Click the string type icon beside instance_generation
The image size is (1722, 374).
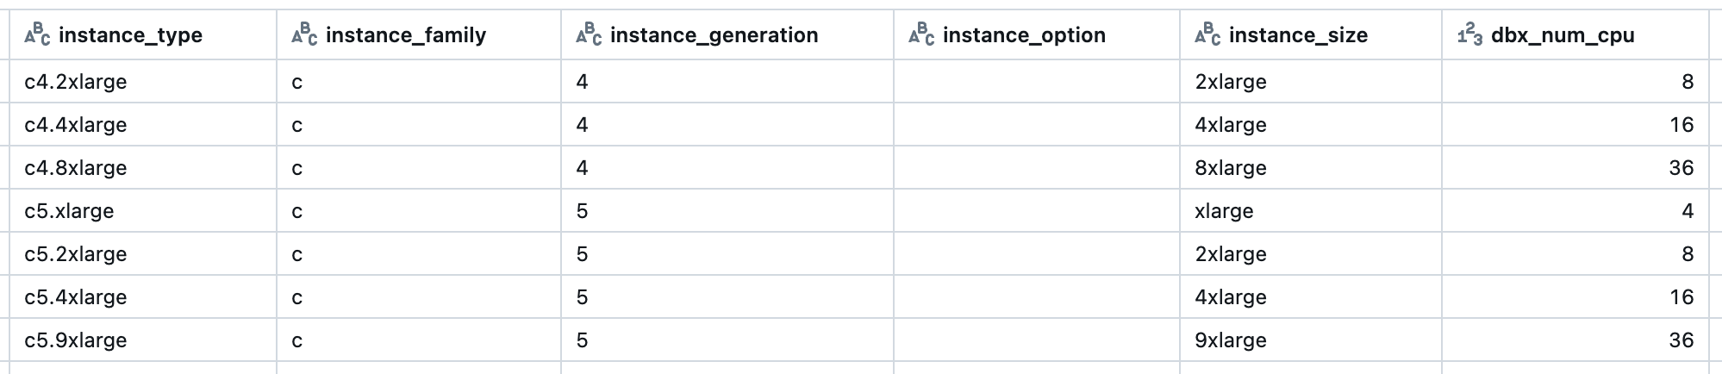tap(589, 35)
